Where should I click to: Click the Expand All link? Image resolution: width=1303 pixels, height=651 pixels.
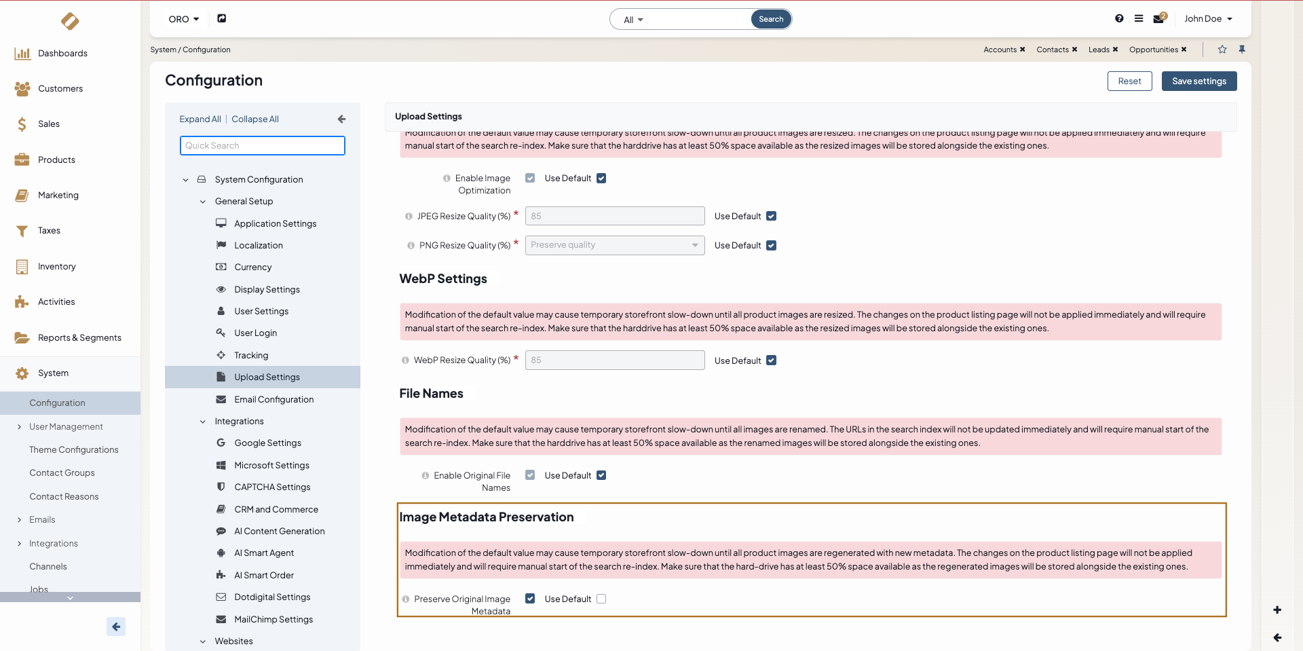(x=200, y=119)
